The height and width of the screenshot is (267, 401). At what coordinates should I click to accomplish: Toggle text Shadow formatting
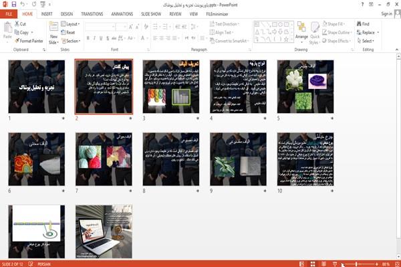[x=108, y=38]
